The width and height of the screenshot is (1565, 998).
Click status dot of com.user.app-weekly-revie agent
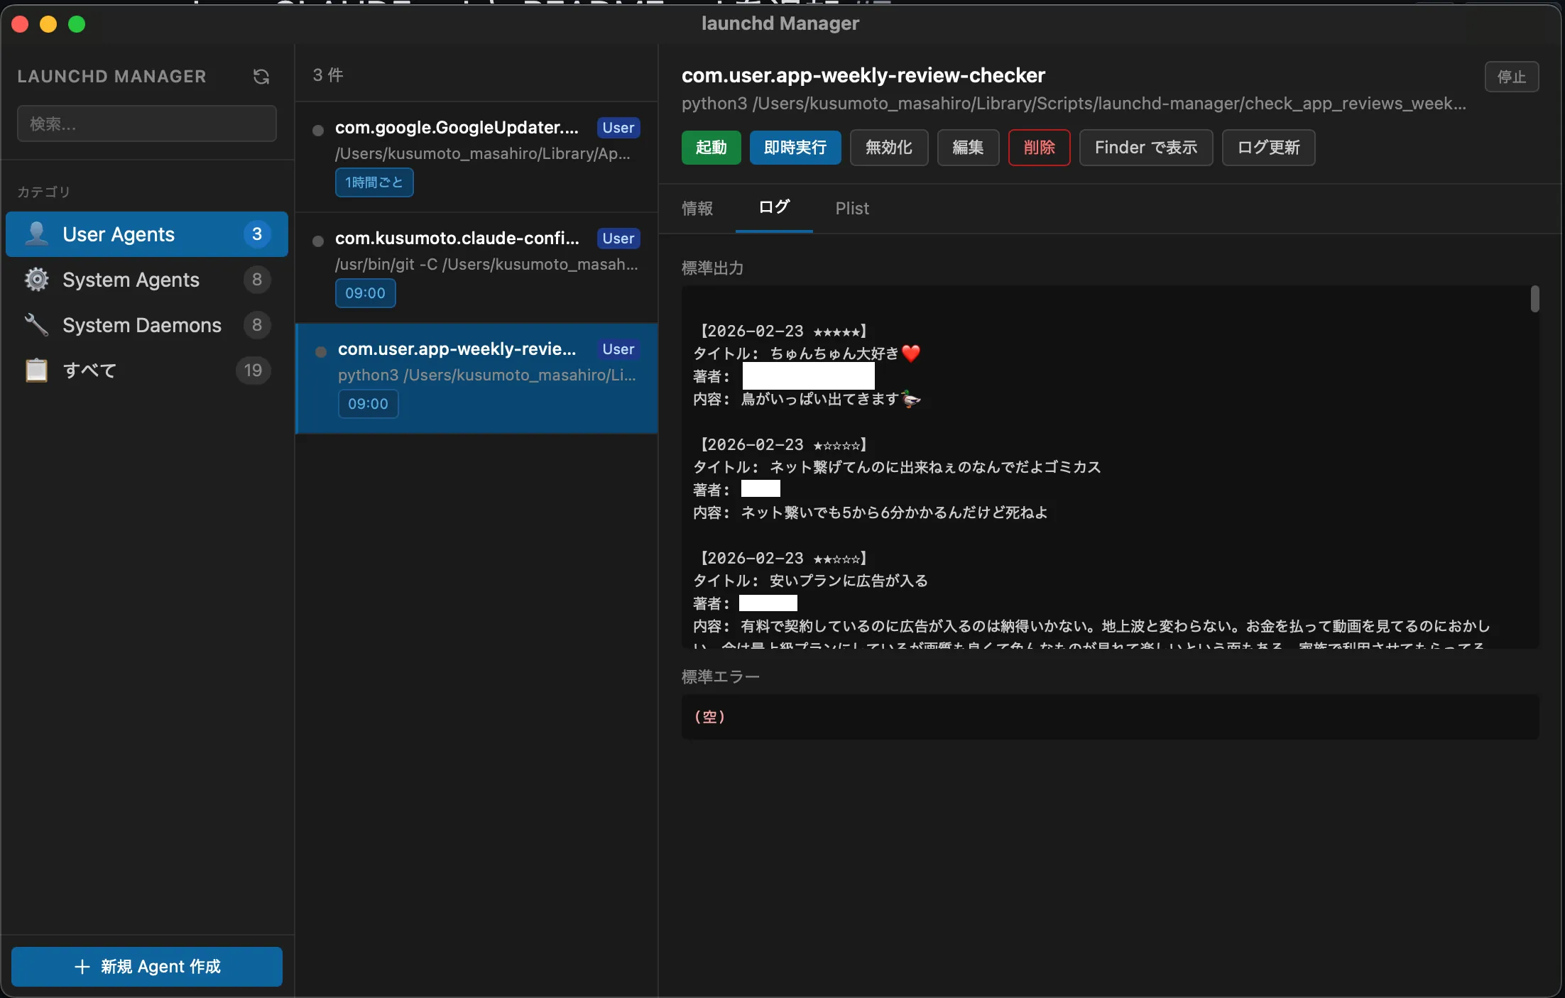(x=321, y=351)
